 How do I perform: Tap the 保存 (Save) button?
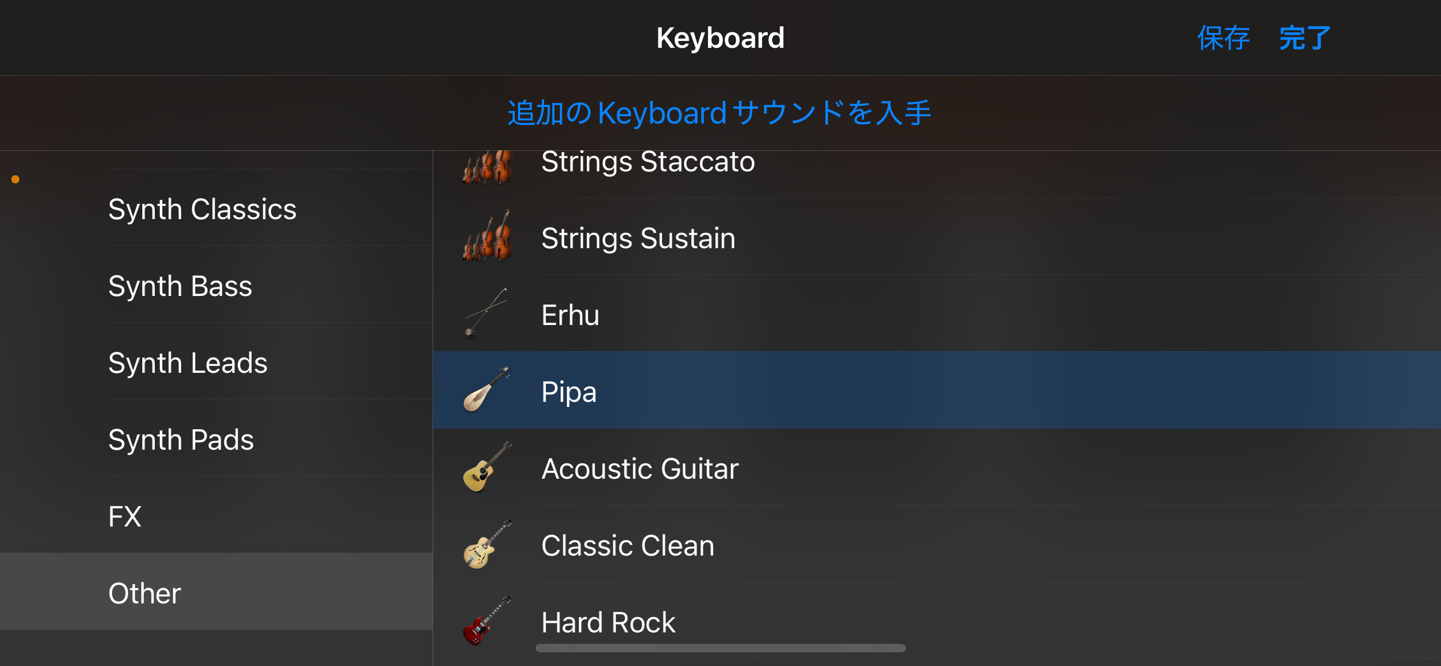tap(1224, 38)
